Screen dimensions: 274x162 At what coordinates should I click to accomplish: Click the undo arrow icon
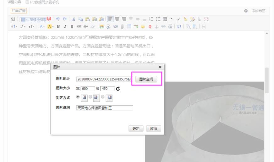58,19
